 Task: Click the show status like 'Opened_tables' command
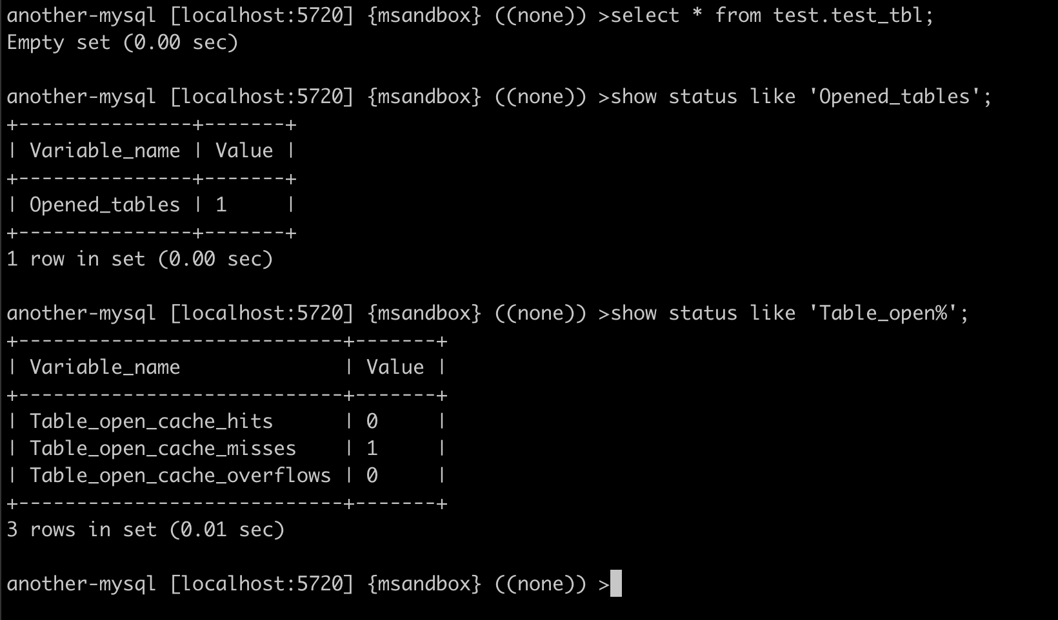(800, 97)
